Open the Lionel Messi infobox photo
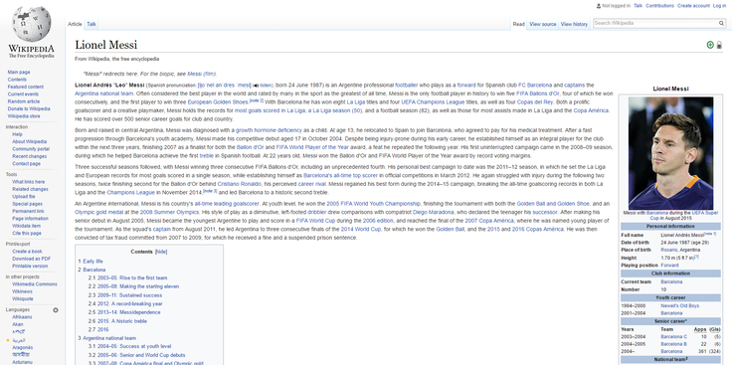 pos(670,153)
